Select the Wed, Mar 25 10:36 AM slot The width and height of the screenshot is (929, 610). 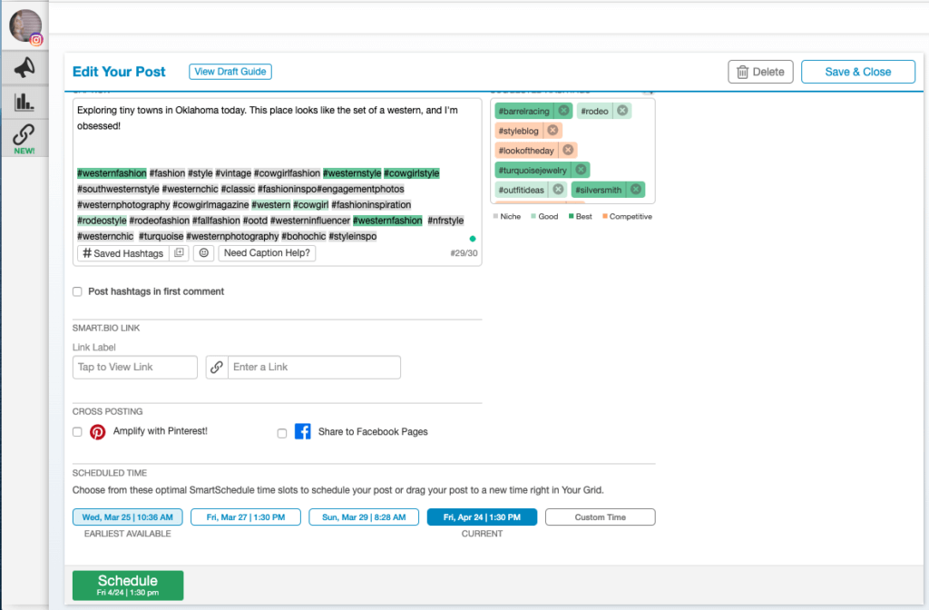[x=128, y=517]
